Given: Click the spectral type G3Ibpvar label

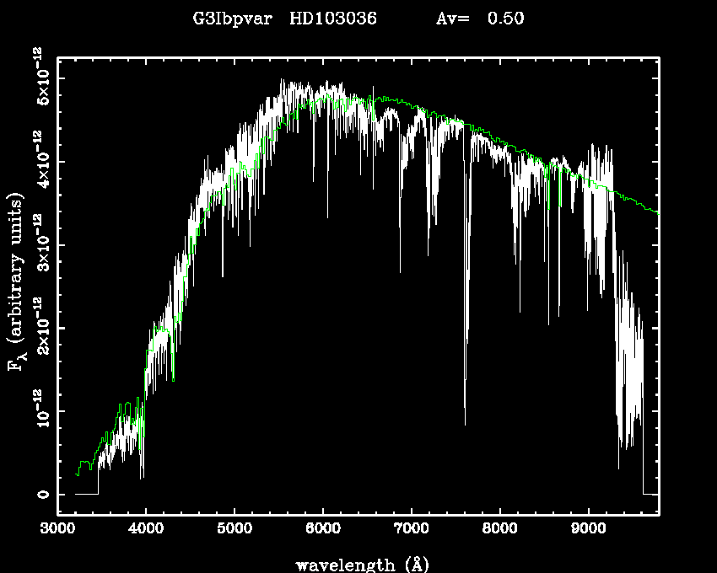Looking at the screenshot, I should [233, 19].
